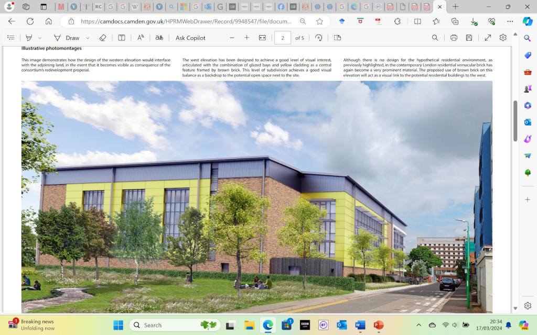Expand the Highlight tool dropdown arrow
Viewport: 537px width, 335px height.
pyautogui.click(x=39, y=38)
